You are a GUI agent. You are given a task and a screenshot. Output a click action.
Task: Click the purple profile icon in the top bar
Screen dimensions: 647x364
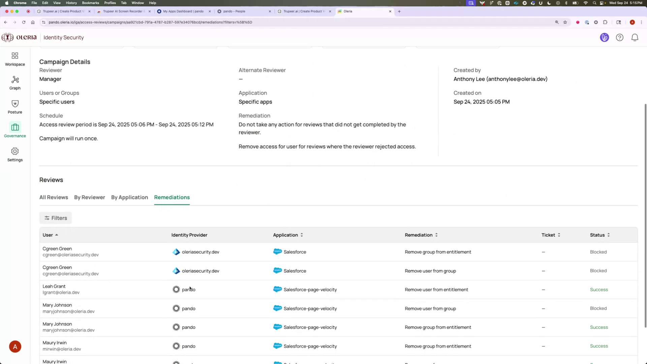point(604,37)
